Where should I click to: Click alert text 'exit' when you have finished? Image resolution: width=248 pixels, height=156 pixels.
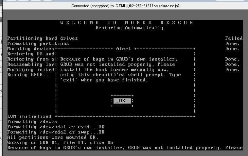pyautogui.click(x=104, y=80)
